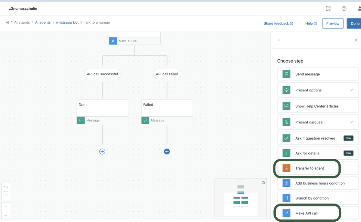Click the Preview button
The image size is (361, 222).
333,23
